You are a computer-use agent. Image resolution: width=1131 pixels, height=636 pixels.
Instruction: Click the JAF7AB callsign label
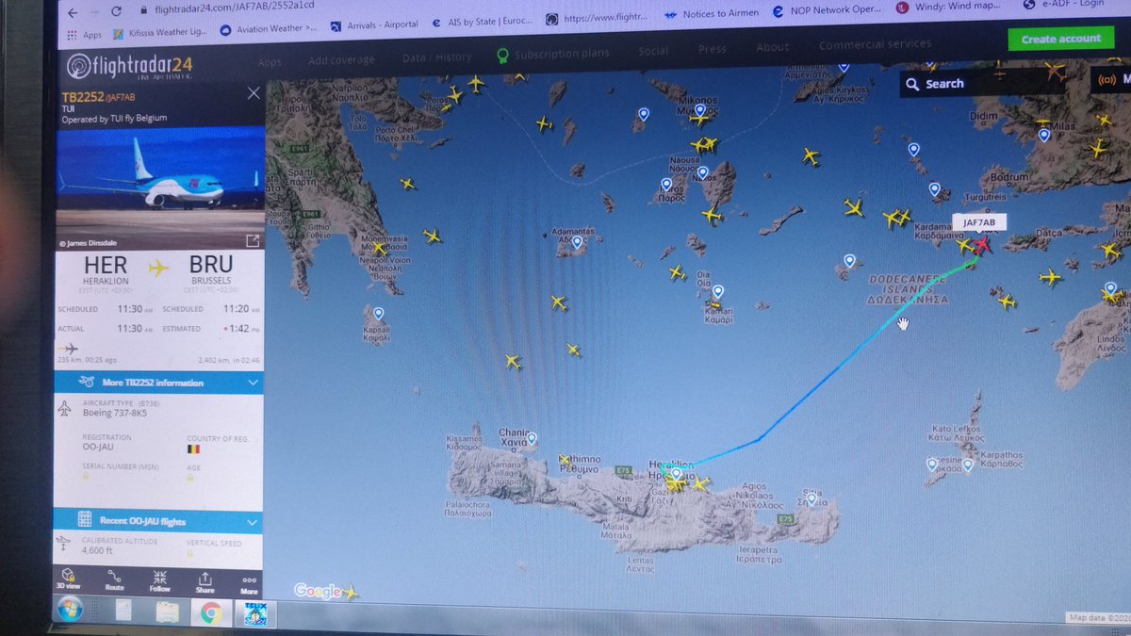(979, 222)
